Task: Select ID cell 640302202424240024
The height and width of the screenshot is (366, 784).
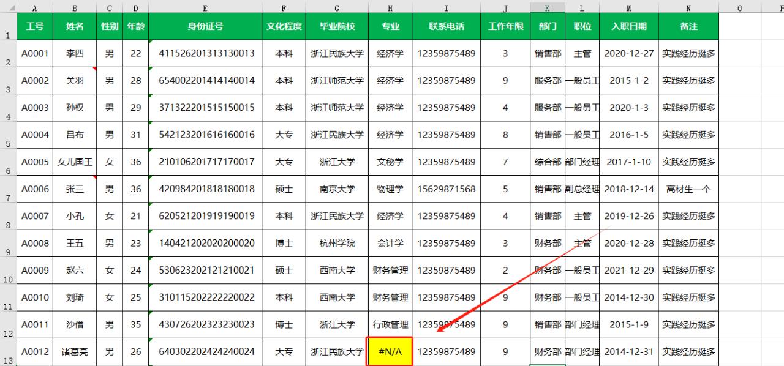Action: click(205, 352)
